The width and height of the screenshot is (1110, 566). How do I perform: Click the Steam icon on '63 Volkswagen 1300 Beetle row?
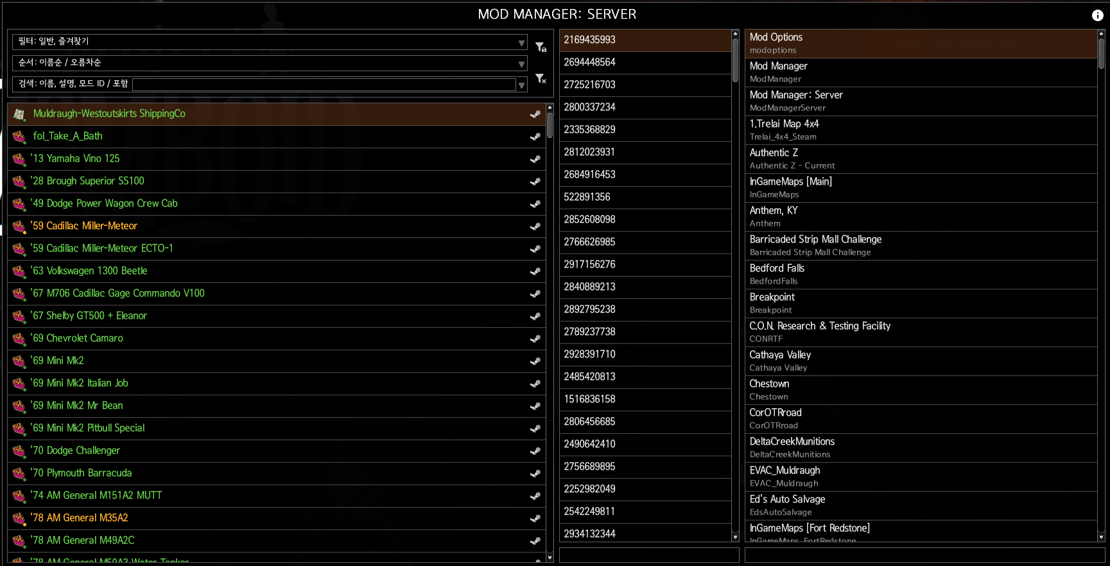pos(535,271)
